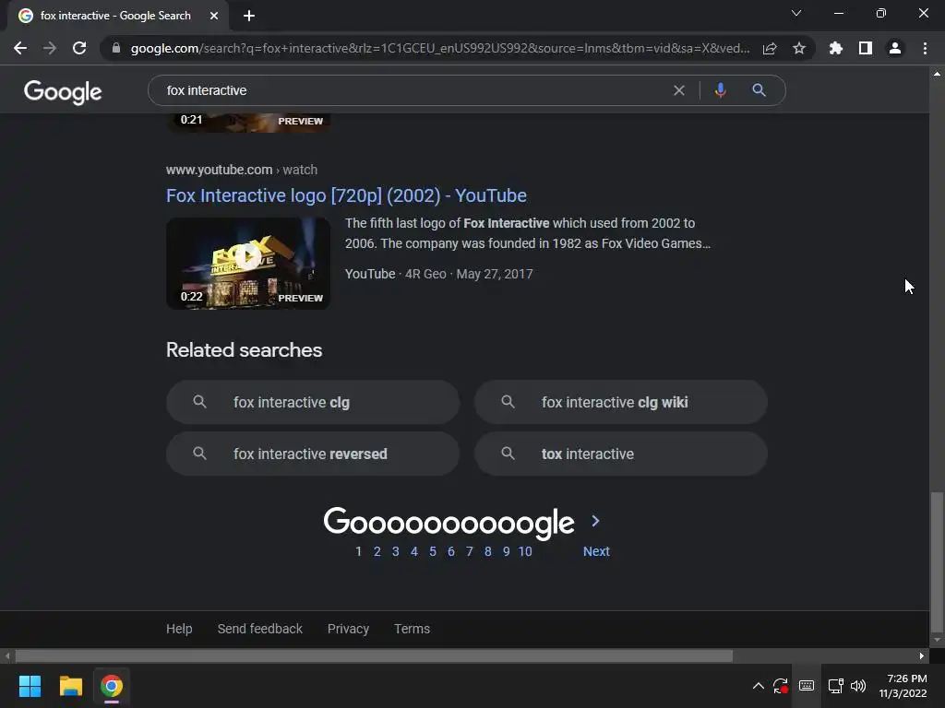The height and width of the screenshot is (708, 945).
Task: Open Fox Interactive logo [720p] (2002) result
Action: [x=347, y=195]
